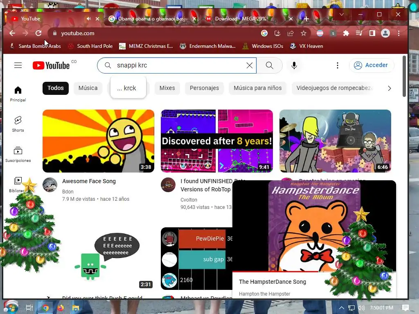
Task: Select the Música para niños chip
Action: point(258,88)
